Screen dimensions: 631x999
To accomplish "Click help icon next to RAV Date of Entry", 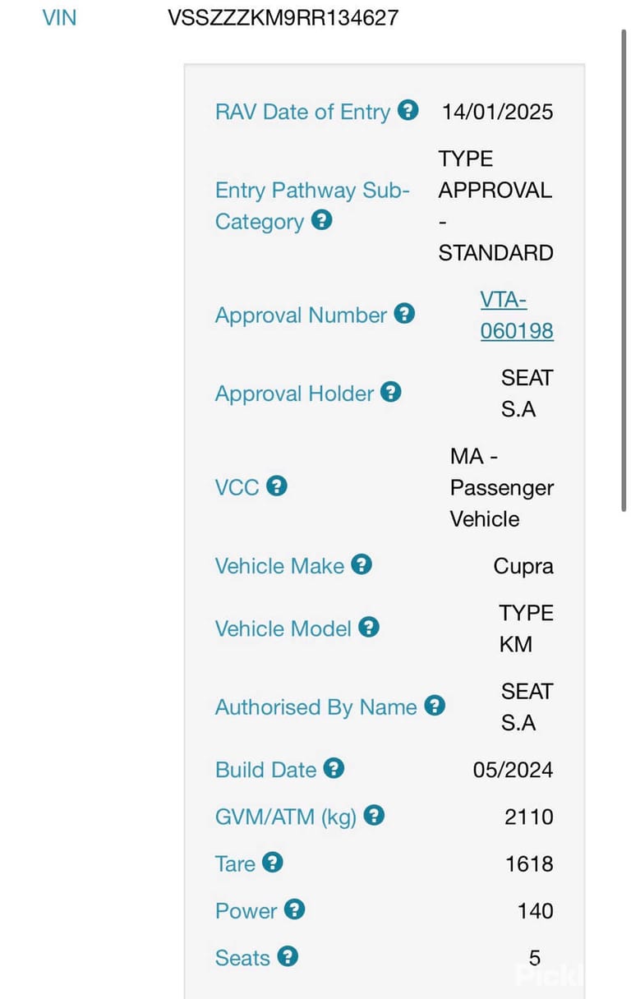I will pos(408,110).
